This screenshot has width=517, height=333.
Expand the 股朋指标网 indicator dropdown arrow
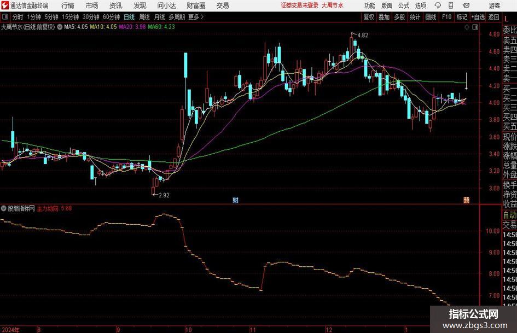4,208
